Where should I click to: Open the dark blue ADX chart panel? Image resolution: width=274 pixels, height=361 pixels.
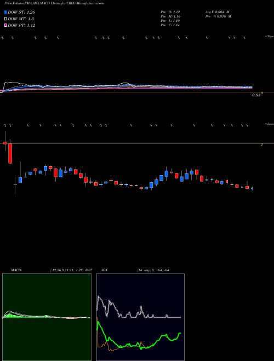140,317
